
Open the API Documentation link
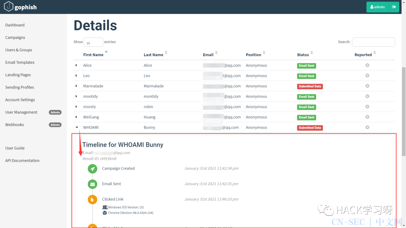[x=22, y=160]
